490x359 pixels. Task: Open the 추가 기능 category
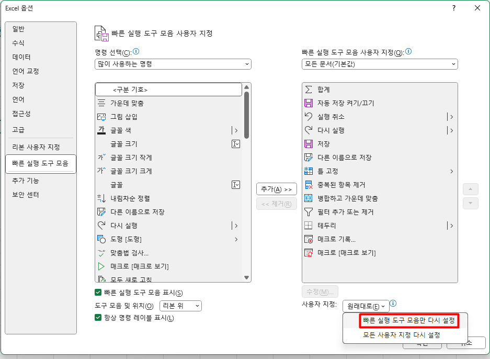[x=26, y=181]
